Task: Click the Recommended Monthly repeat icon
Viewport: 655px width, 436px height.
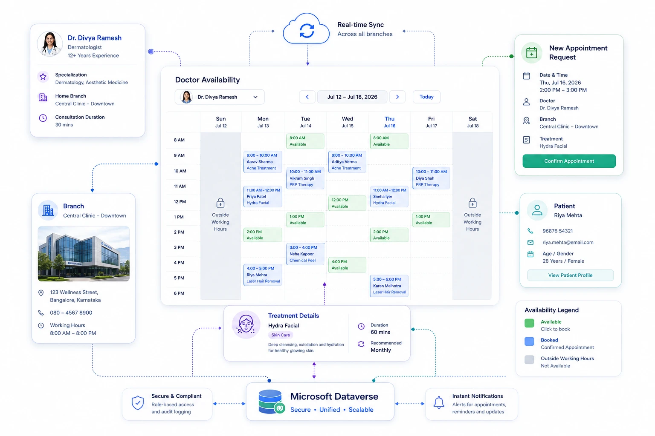Action: (x=361, y=344)
